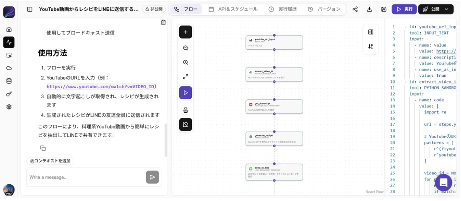Open the settings gear in the sidebar
461x201 pixels.
pyautogui.click(x=9, y=107)
